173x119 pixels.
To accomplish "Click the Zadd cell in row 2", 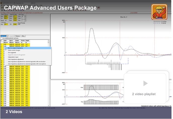I will tap(6, 46).
